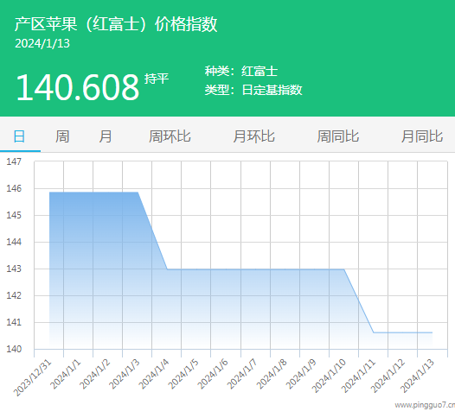This screenshot has width=455, height=411.
Task: Click the 类型：日定基指数 label
Action: pos(253,90)
